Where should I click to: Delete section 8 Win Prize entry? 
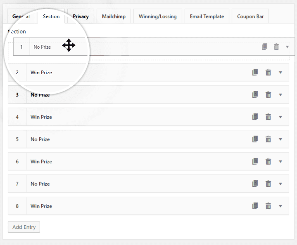[268, 206]
